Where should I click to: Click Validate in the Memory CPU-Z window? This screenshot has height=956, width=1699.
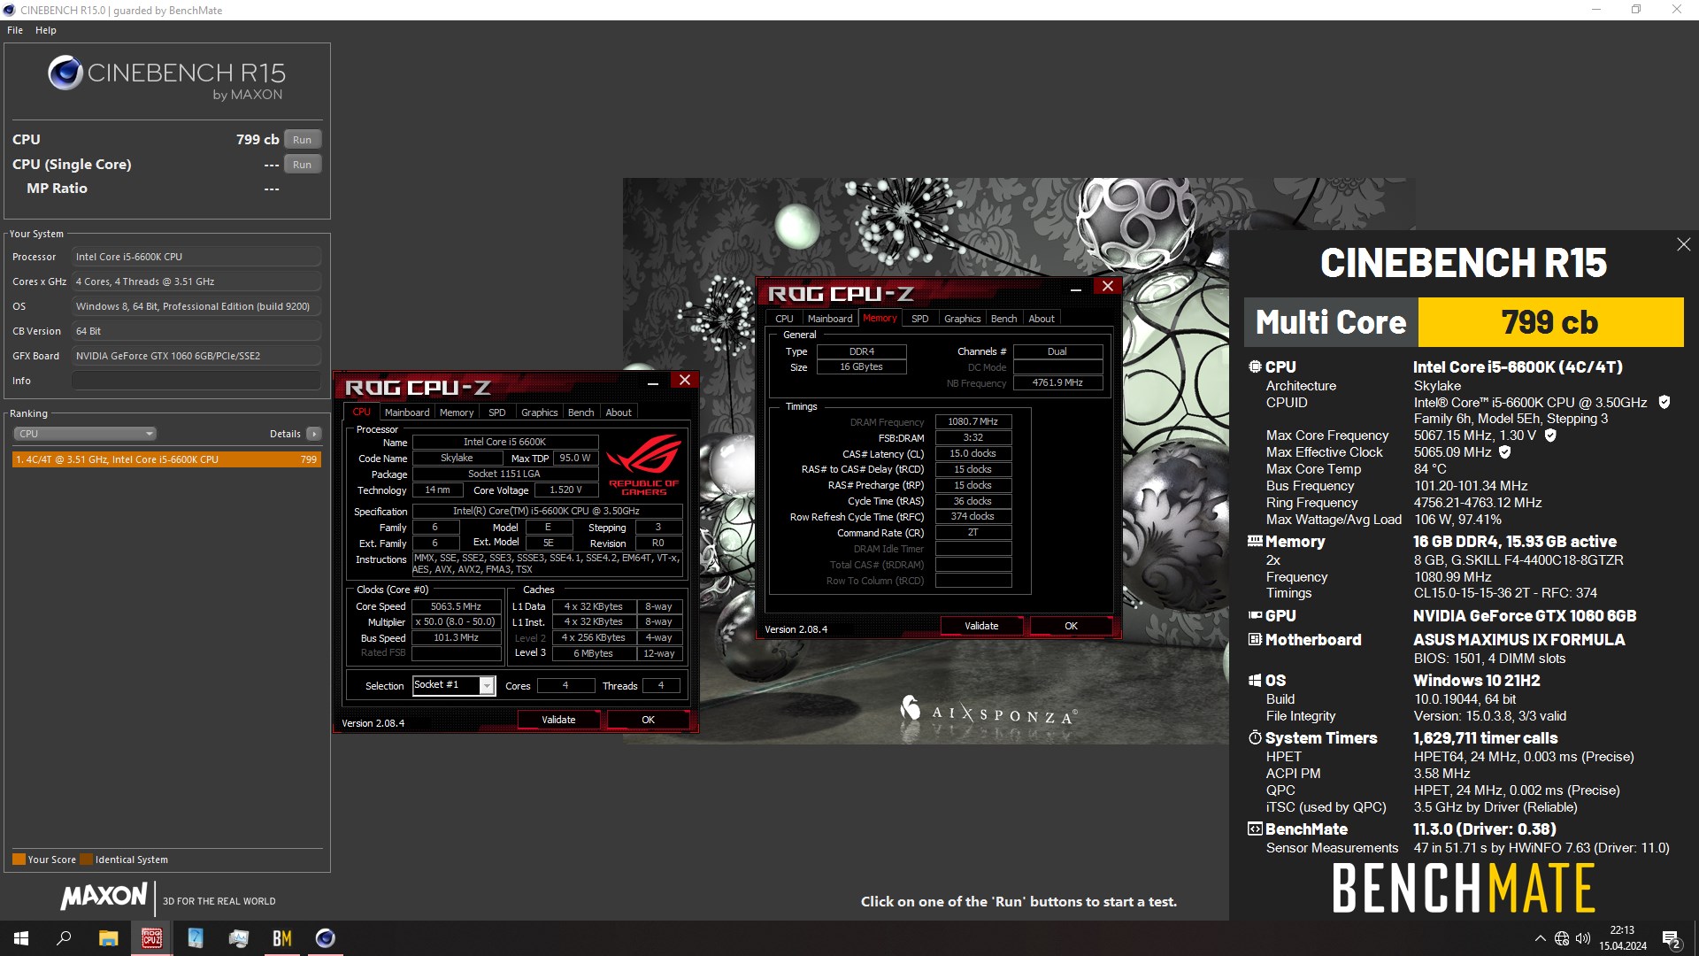pos(981,626)
